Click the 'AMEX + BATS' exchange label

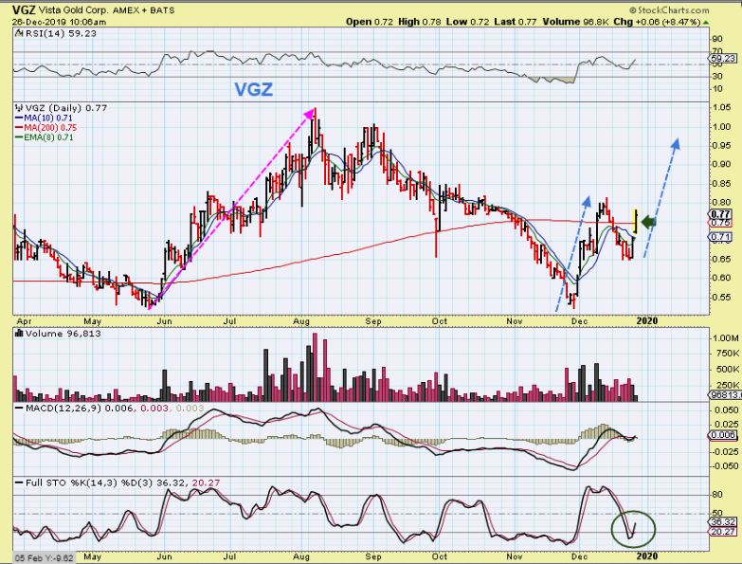click(x=143, y=9)
